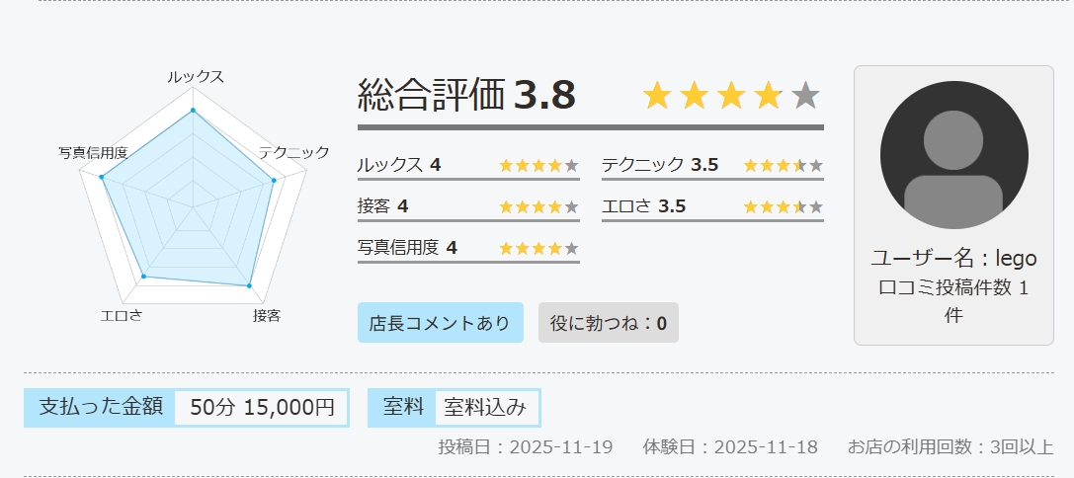Click the ルックス star rating icons
The image size is (1074, 478).
tap(538, 166)
